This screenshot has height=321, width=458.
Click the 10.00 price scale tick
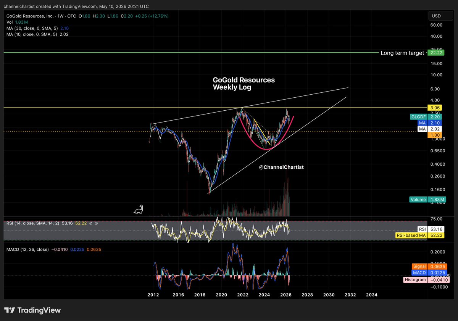pos(437,75)
